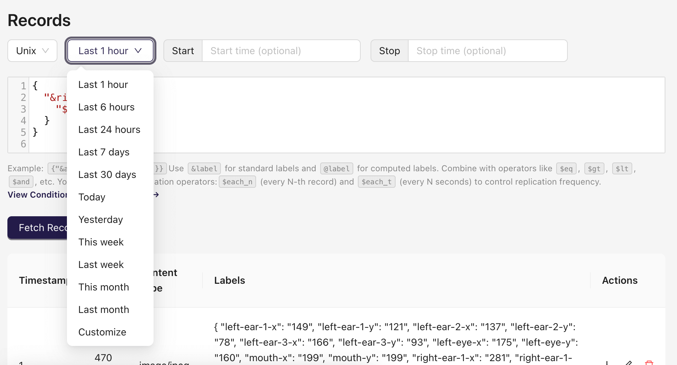This screenshot has width=677, height=365.
Task: Collapse the time range dropdown chevron
Action: (x=138, y=51)
